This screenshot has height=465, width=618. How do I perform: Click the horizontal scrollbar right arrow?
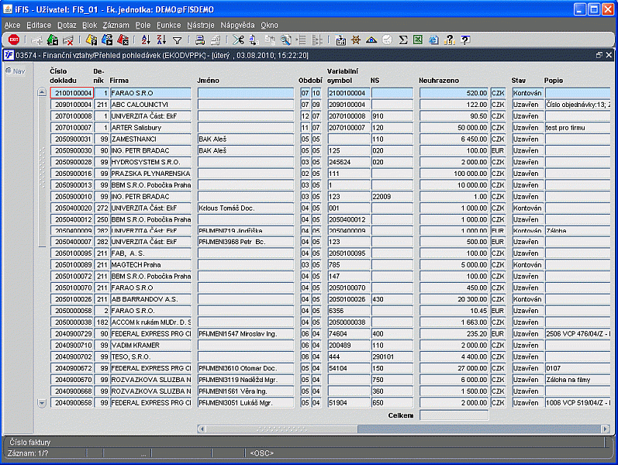point(606,429)
